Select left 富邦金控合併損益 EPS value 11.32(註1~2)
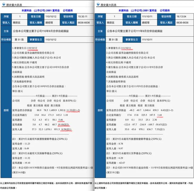 click(x=73, y=110)
